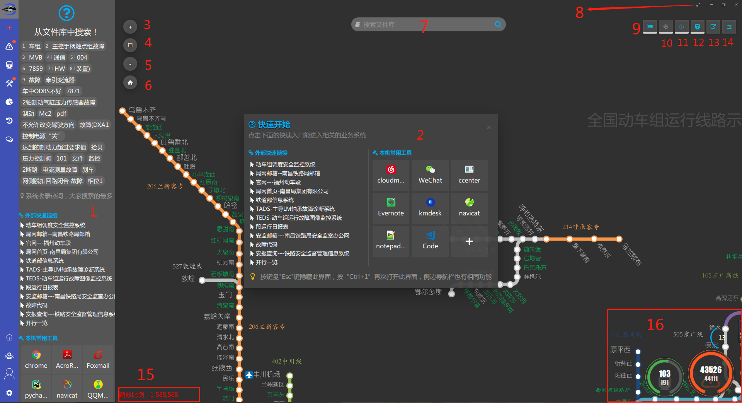Toggle the flag toolbar button

pyautogui.click(x=650, y=27)
